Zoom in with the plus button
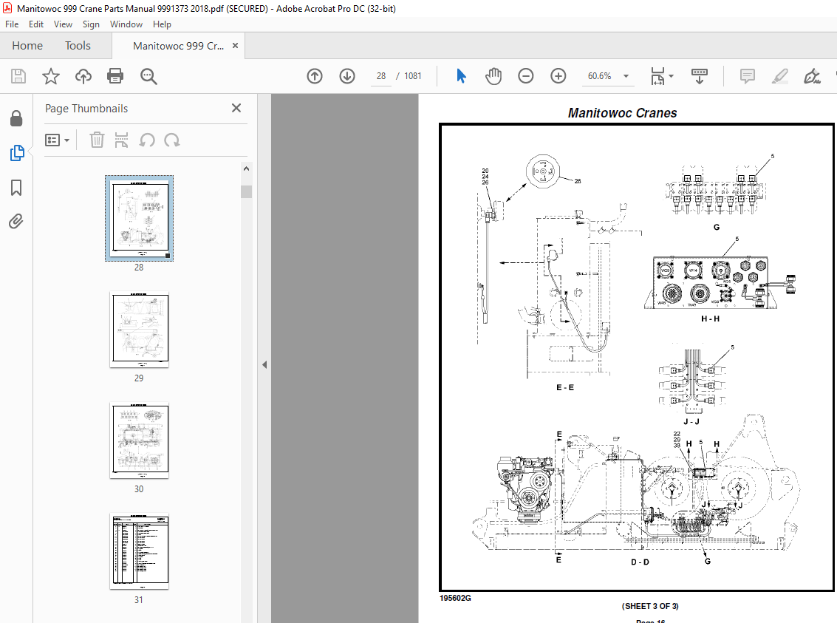 pos(558,76)
